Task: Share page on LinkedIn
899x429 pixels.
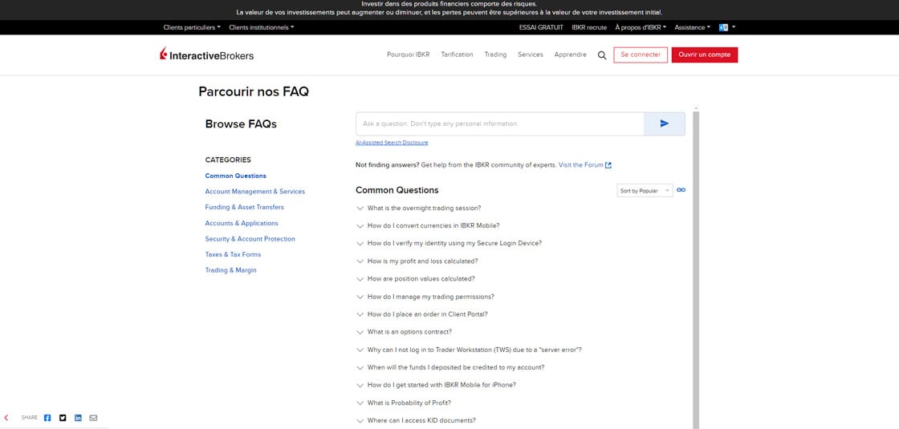Action: [78, 418]
